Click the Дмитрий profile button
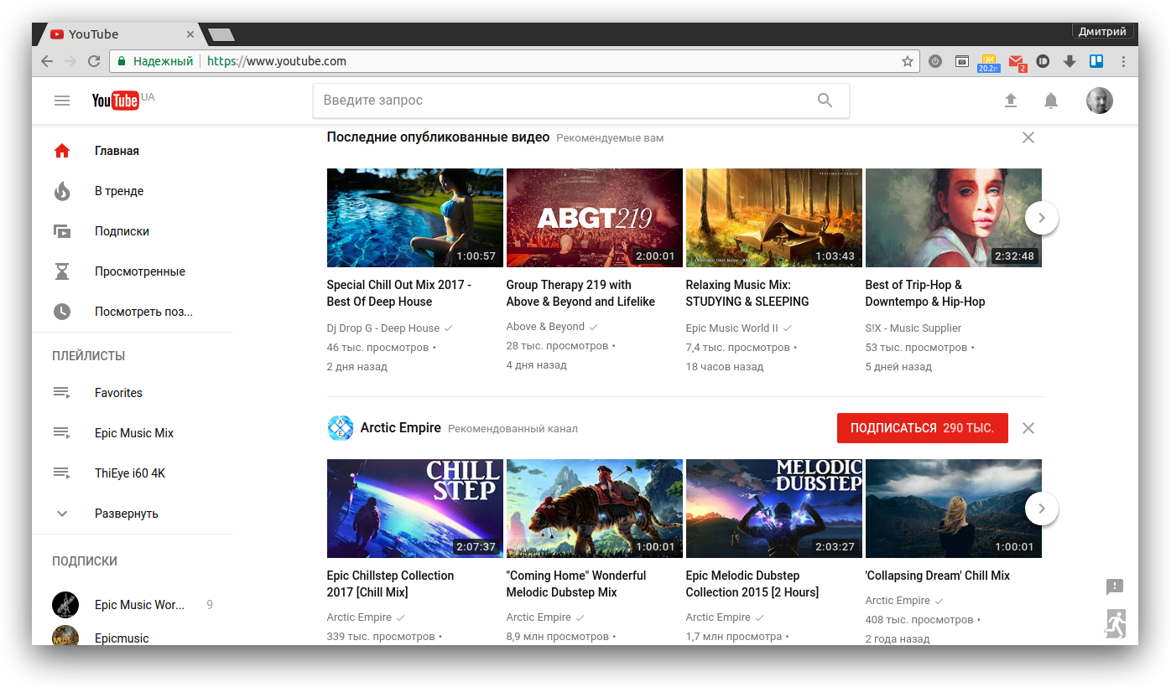 pyautogui.click(x=1102, y=32)
